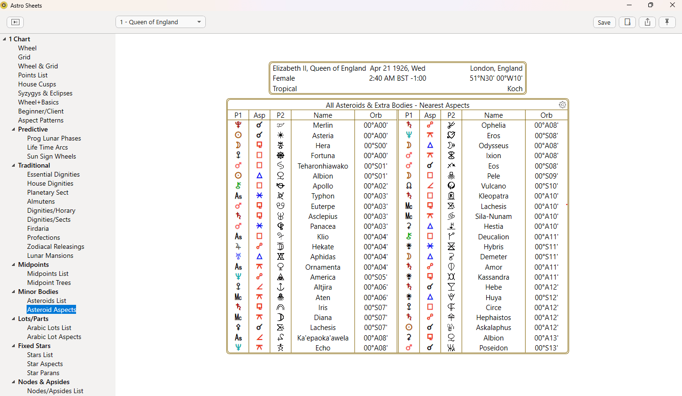Collapse the Fixed Stars group

13,346
